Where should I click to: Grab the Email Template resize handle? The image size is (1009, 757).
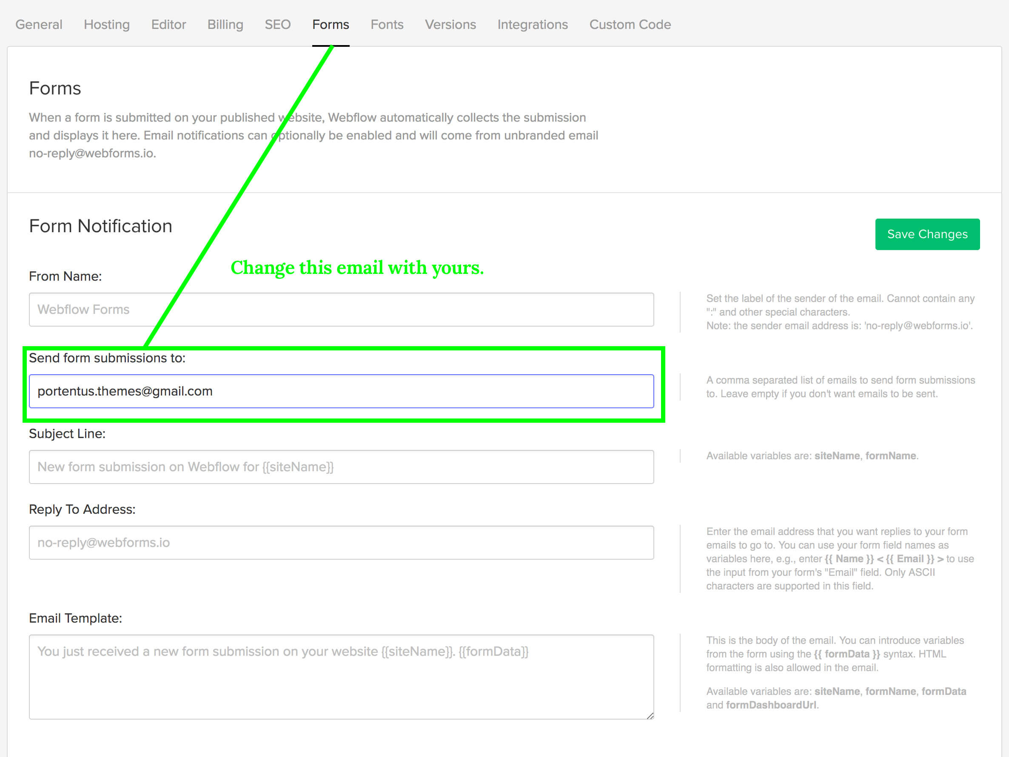[x=650, y=716]
